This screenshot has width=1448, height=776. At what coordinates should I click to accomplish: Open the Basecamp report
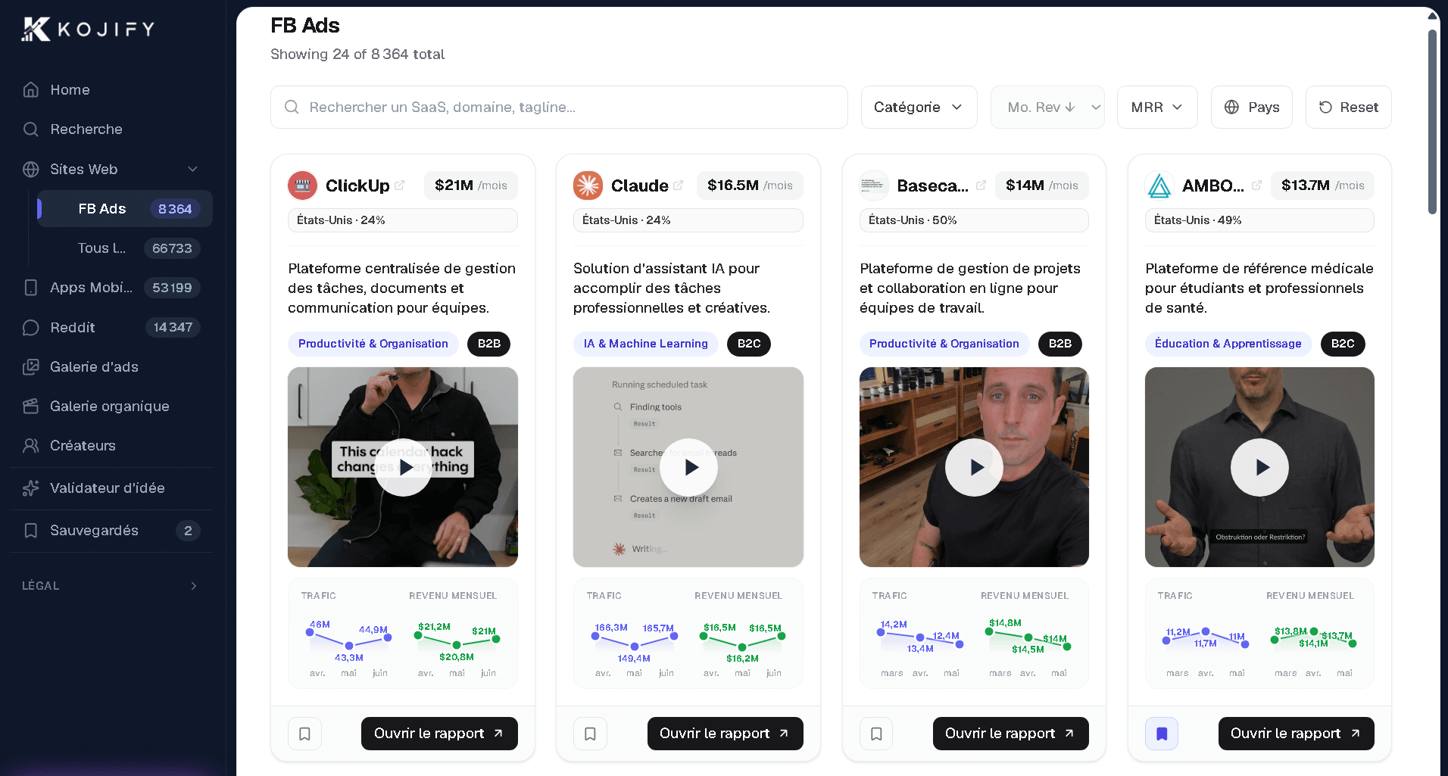point(1010,734)
